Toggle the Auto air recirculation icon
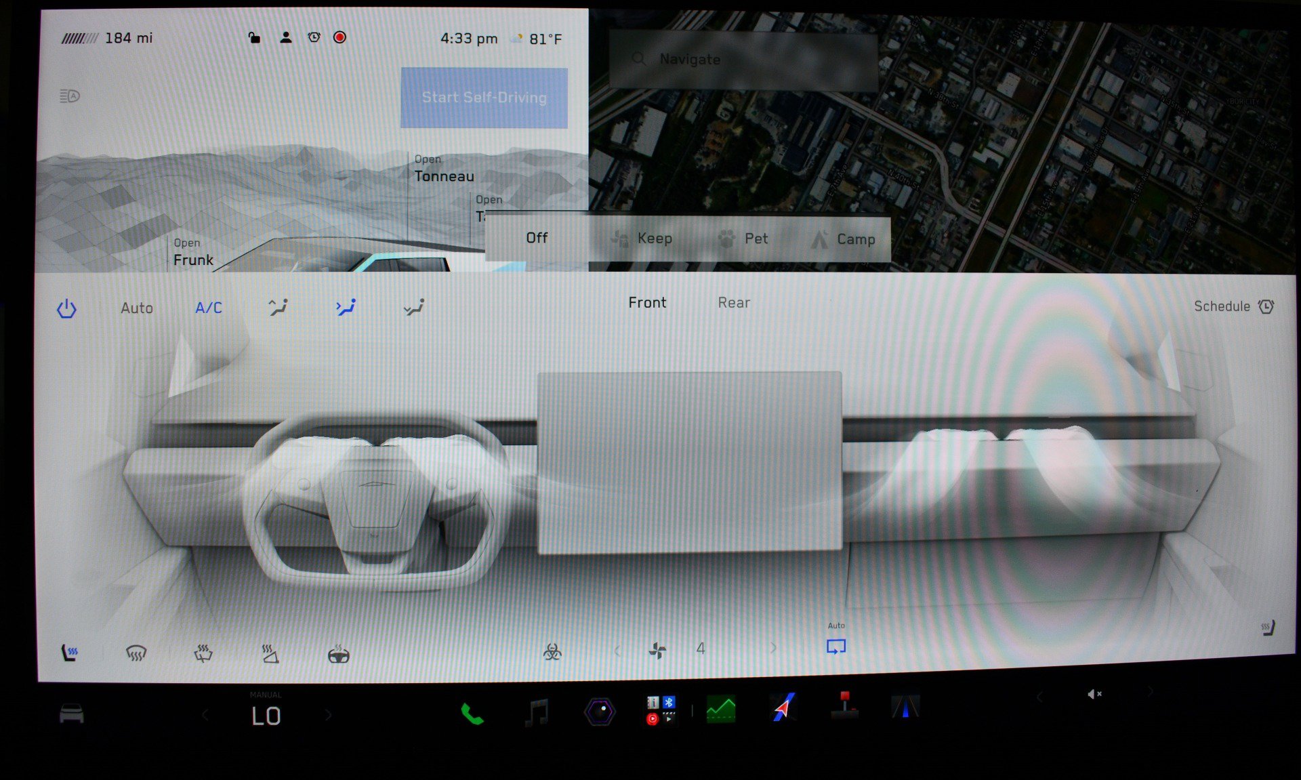The image size is (1301, 780). (836, 647)
